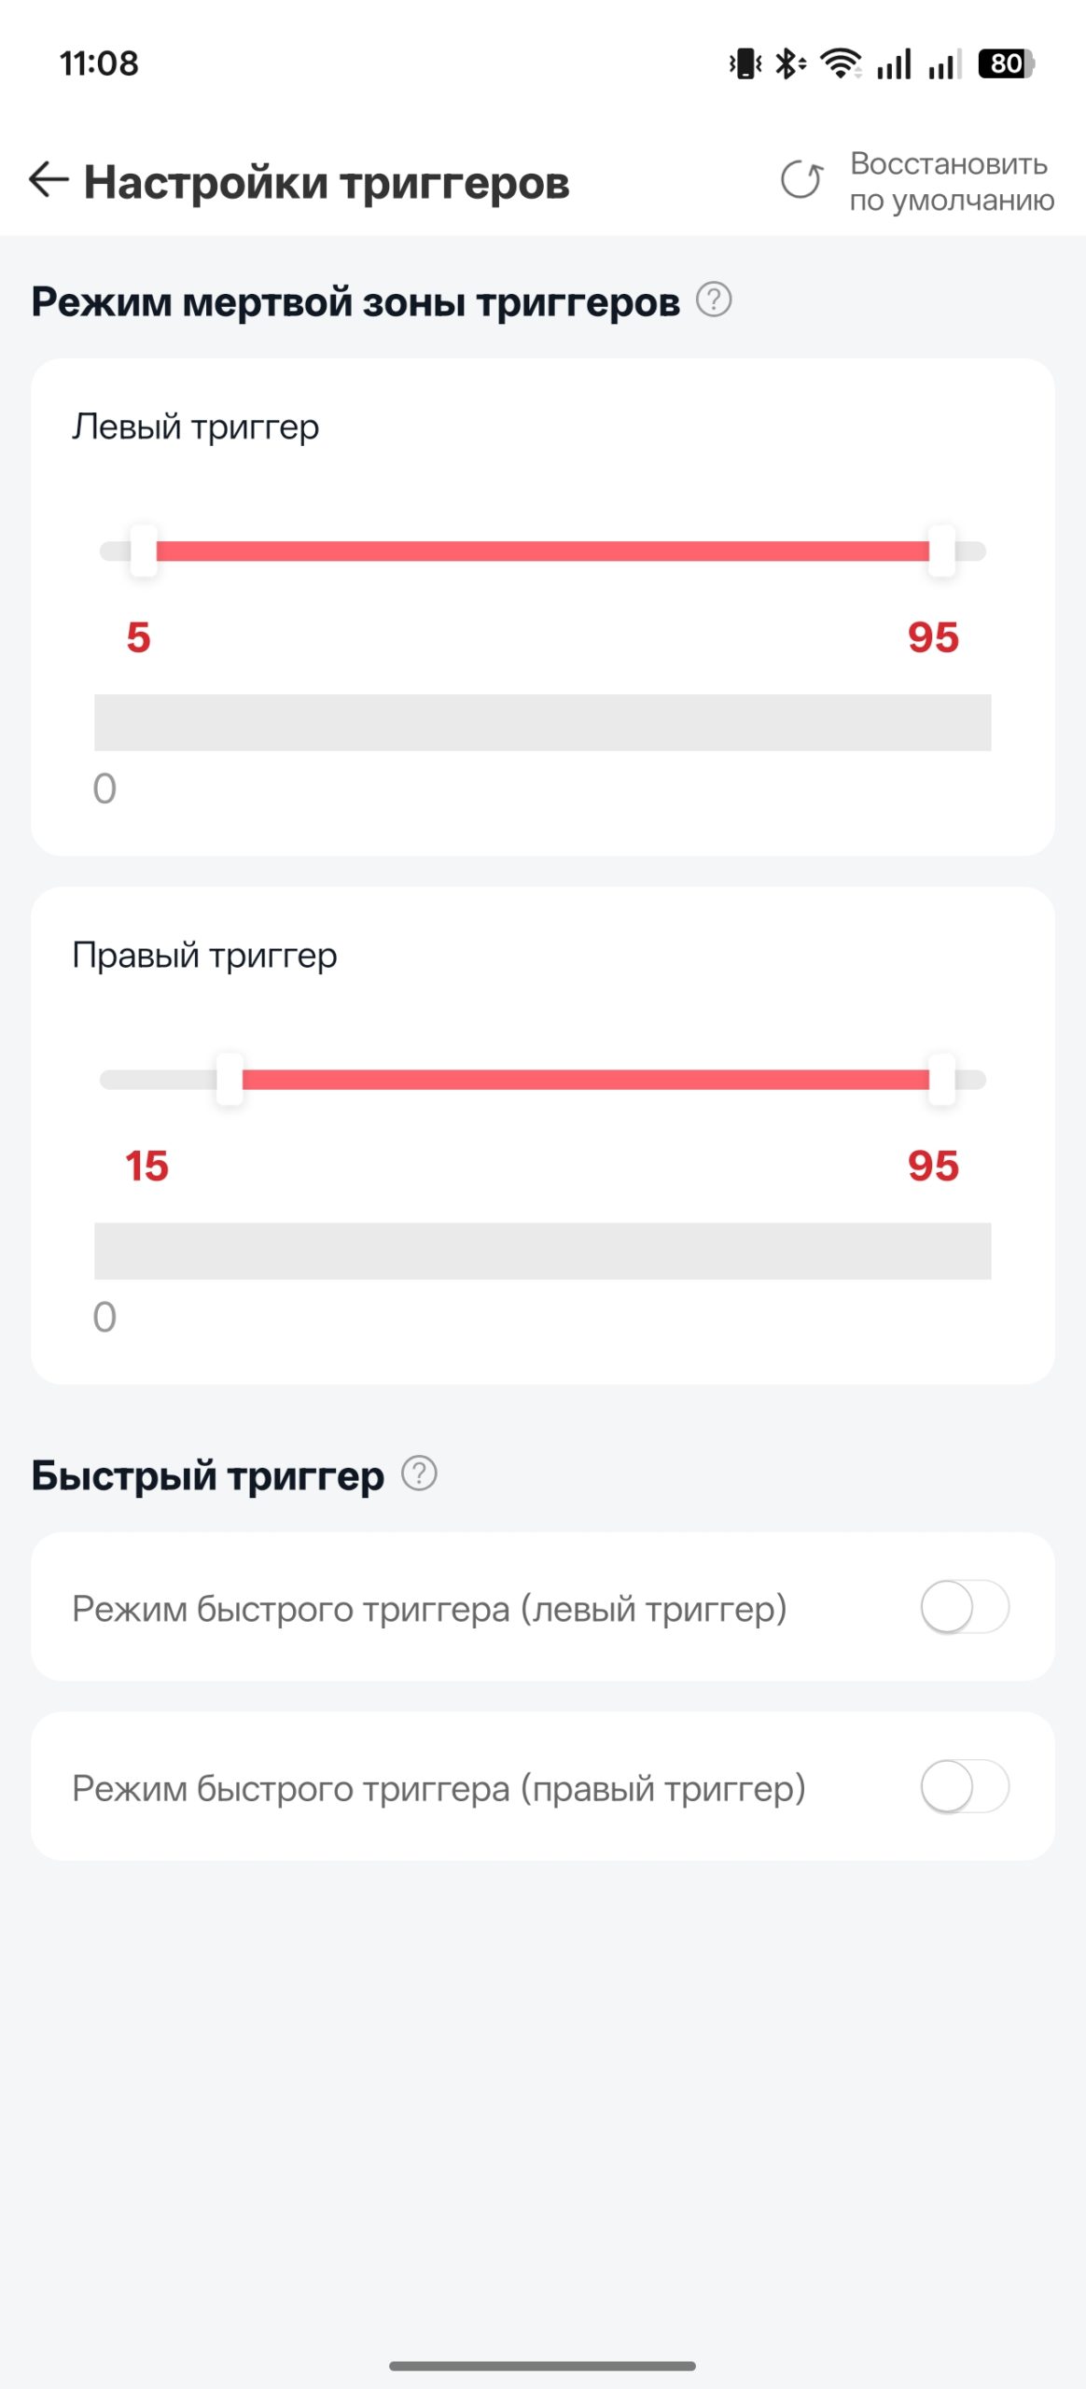Tap the vibrate mode status icon
Screen dimensions: 1086x2389
745,63
